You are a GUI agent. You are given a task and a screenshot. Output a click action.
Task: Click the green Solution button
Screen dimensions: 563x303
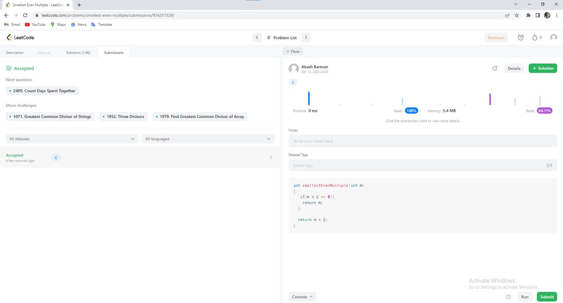click(543, 68)
